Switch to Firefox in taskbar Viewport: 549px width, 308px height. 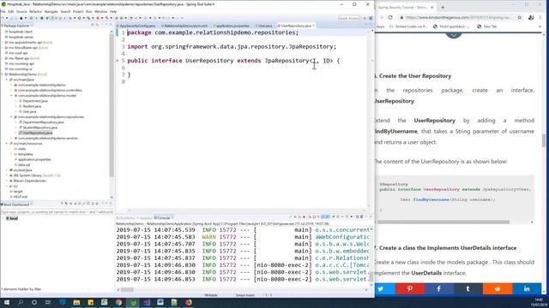click(x=189, y=302)
